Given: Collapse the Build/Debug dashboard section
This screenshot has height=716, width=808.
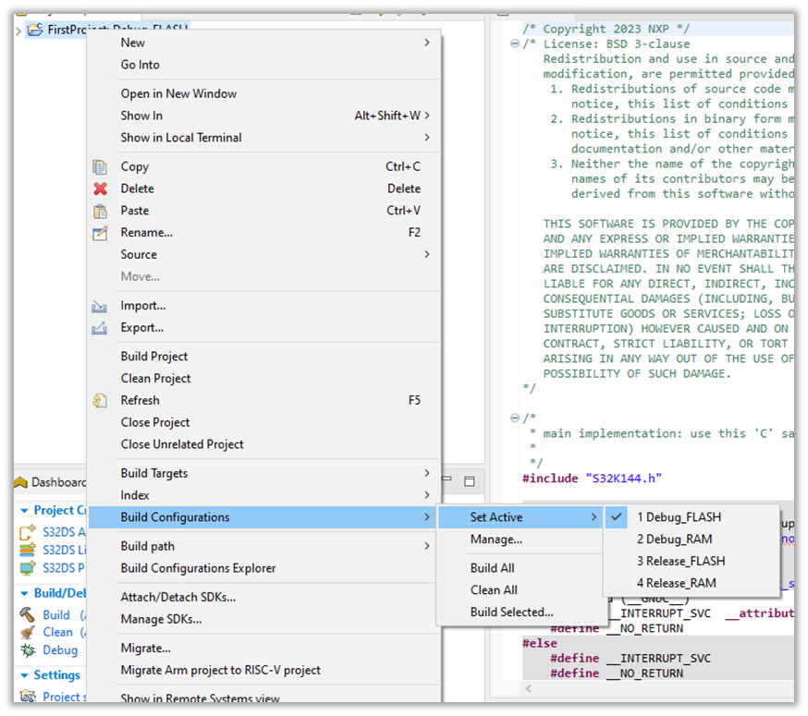Looking at the screenshot, I should 24,591.
